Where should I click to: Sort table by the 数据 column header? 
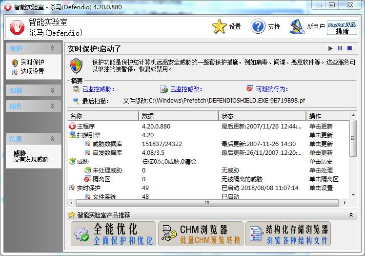[x=178, y=116]
